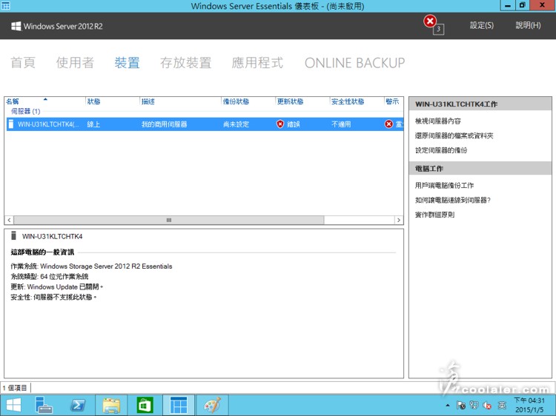Select the 裝置 tab
556x416 pixels.
point(127,63)
